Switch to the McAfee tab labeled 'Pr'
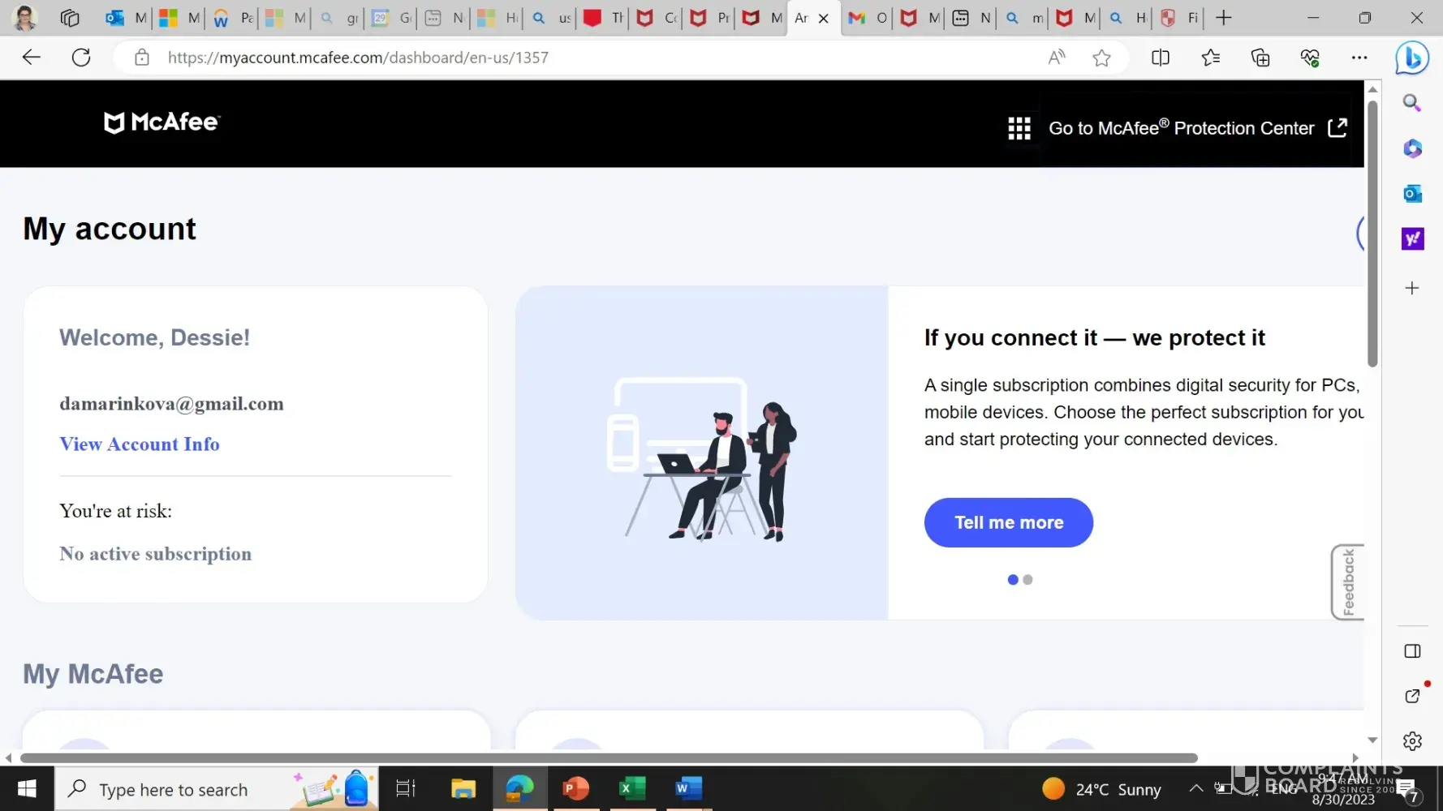 (x=710, y=18)
